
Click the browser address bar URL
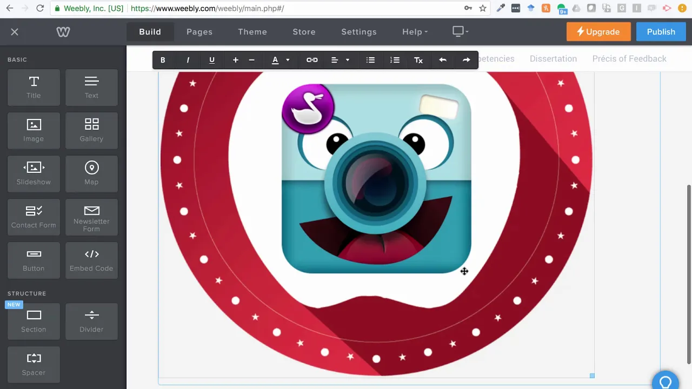click(x=207, y=9)
